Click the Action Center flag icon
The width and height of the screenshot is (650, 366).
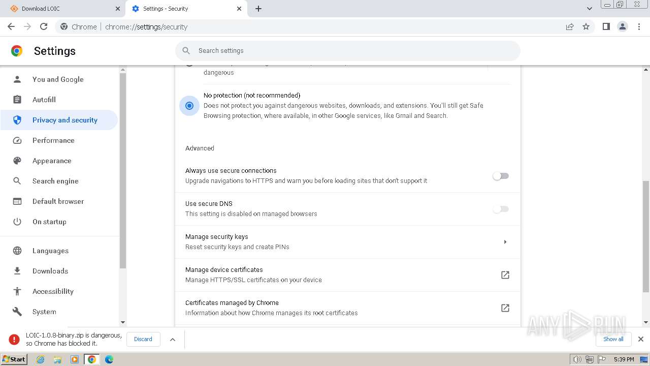click(x=601, y=359)
